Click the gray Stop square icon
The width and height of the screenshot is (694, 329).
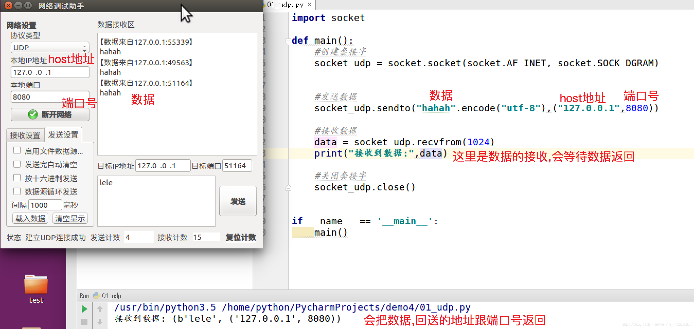(84, 322)
